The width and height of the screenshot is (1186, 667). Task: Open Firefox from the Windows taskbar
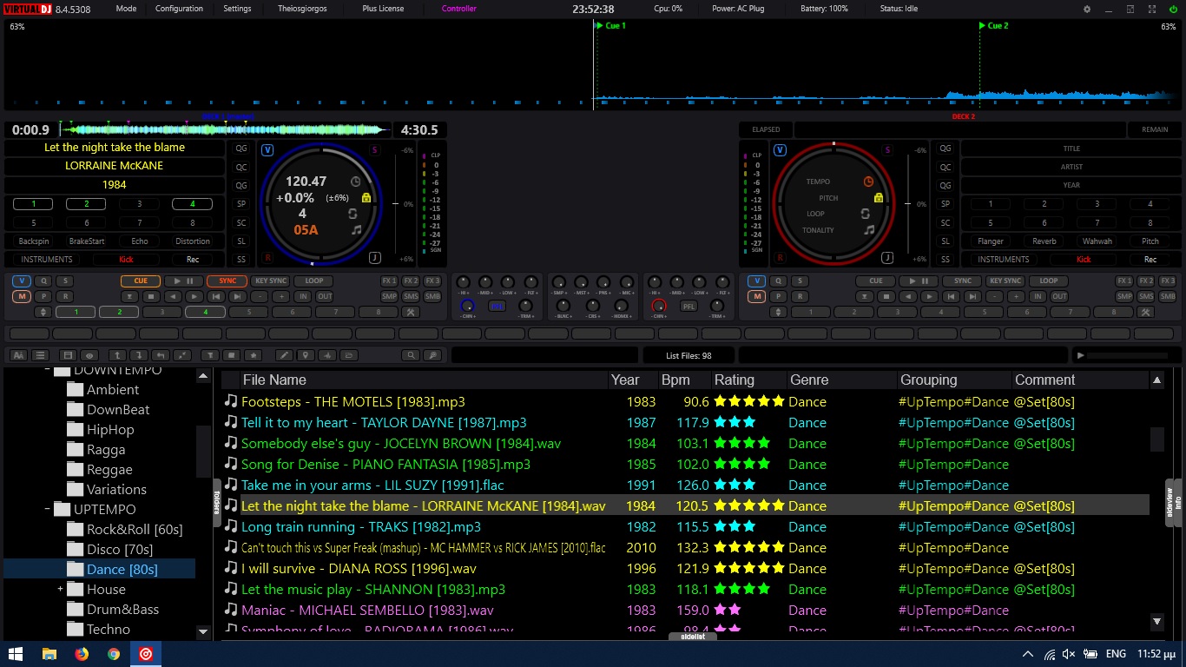(82, 654)
